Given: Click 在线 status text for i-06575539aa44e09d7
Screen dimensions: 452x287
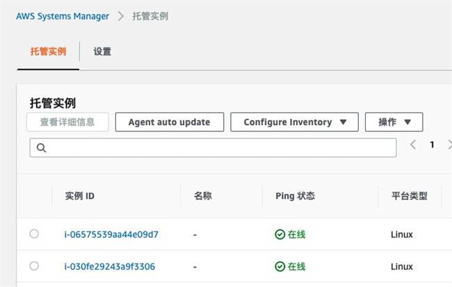Looking at the screenshot, I should click(296, 235).
